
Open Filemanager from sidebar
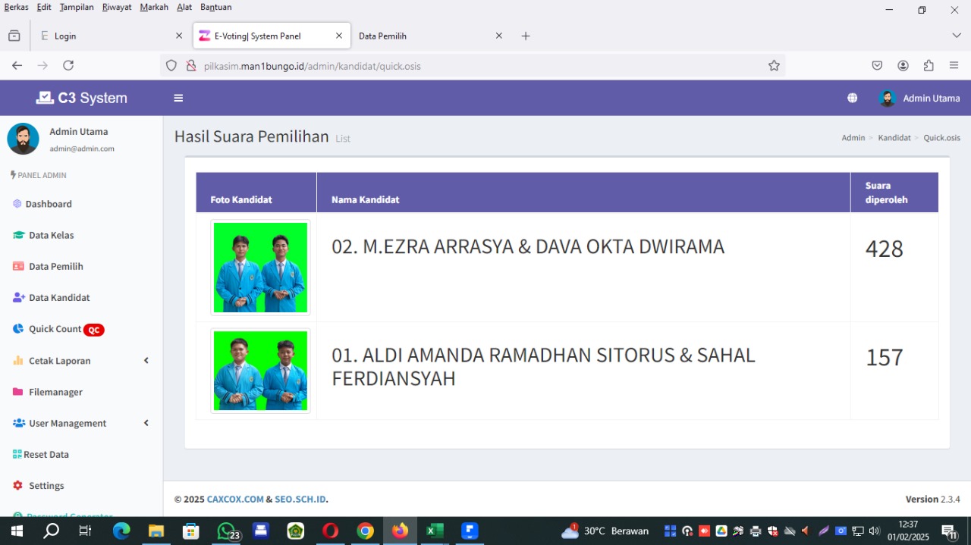[x=55, y=392]
